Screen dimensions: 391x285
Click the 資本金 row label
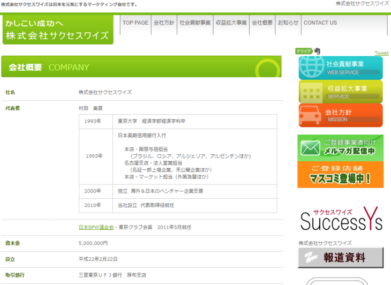click(x=12, y=243)
